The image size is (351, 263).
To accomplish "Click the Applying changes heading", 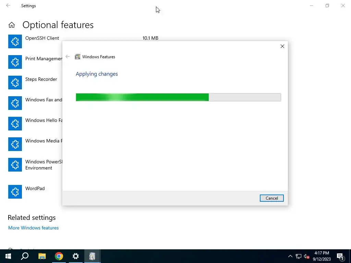I will coord(97,74).
